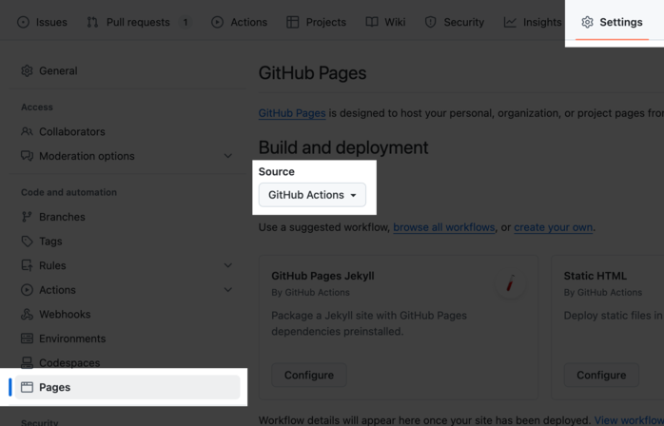Open Collaborators in sidebar

click(x=127, y=131)
